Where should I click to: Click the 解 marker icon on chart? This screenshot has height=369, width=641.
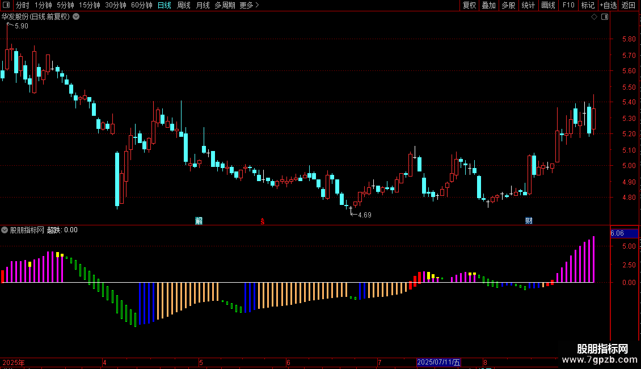(199, 221)
